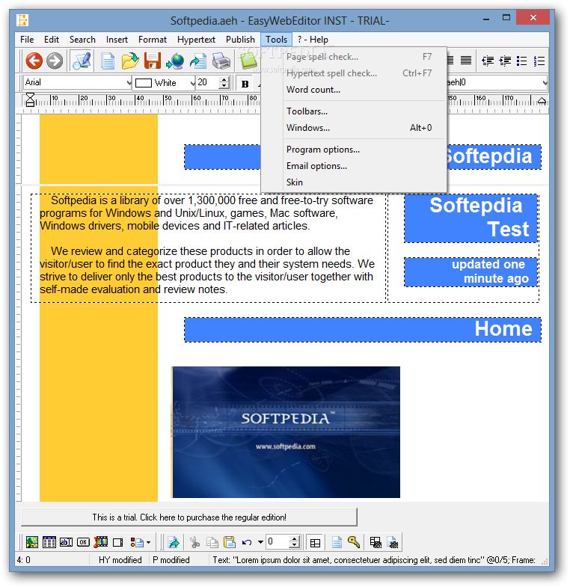Open the White color dropdown
Viewport: 570px width, 587px height.
pos(192,83)
